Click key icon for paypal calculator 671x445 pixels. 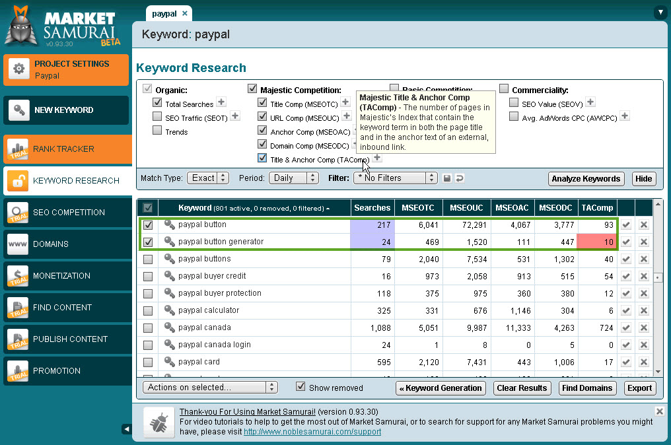(x=170, y=310)
